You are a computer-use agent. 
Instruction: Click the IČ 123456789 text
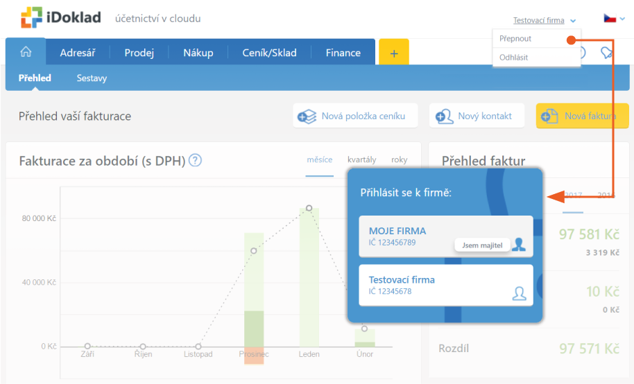tap(392, 243)
